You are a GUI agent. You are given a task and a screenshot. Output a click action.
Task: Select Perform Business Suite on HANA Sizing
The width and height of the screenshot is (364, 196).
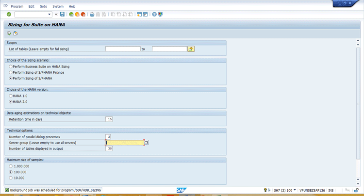click(11, 66)
